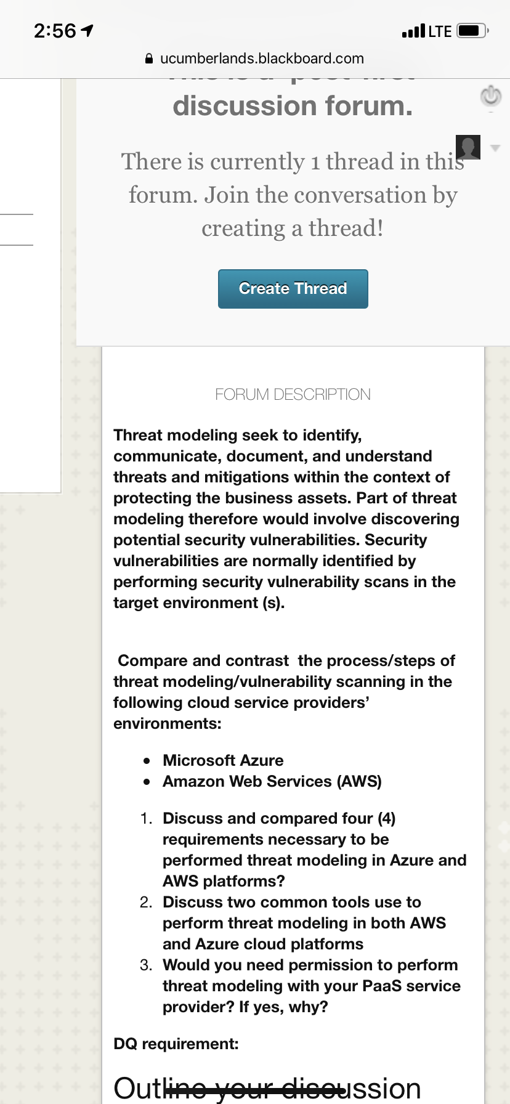Select the Microsoft Azure bullet item
Screen dimensions: 510x1104
223,760
